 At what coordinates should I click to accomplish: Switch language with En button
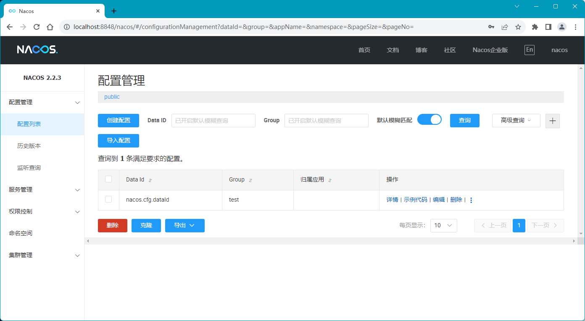point(530,50)
